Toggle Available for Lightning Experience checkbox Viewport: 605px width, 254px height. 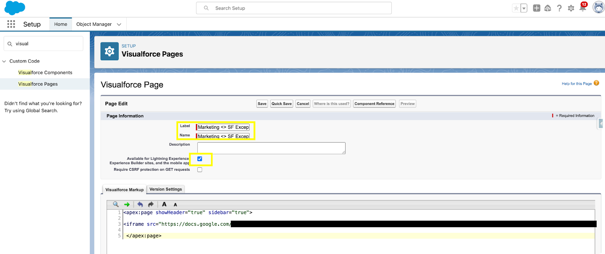pyautogui.click(x=200, y=159)
